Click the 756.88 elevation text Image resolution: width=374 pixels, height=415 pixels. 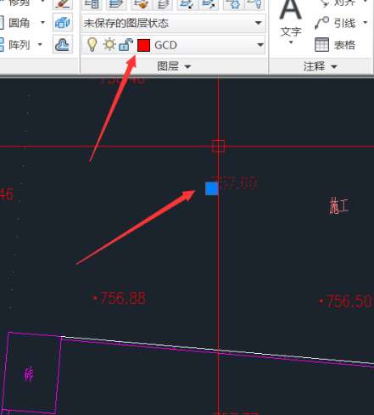(123, 298)
